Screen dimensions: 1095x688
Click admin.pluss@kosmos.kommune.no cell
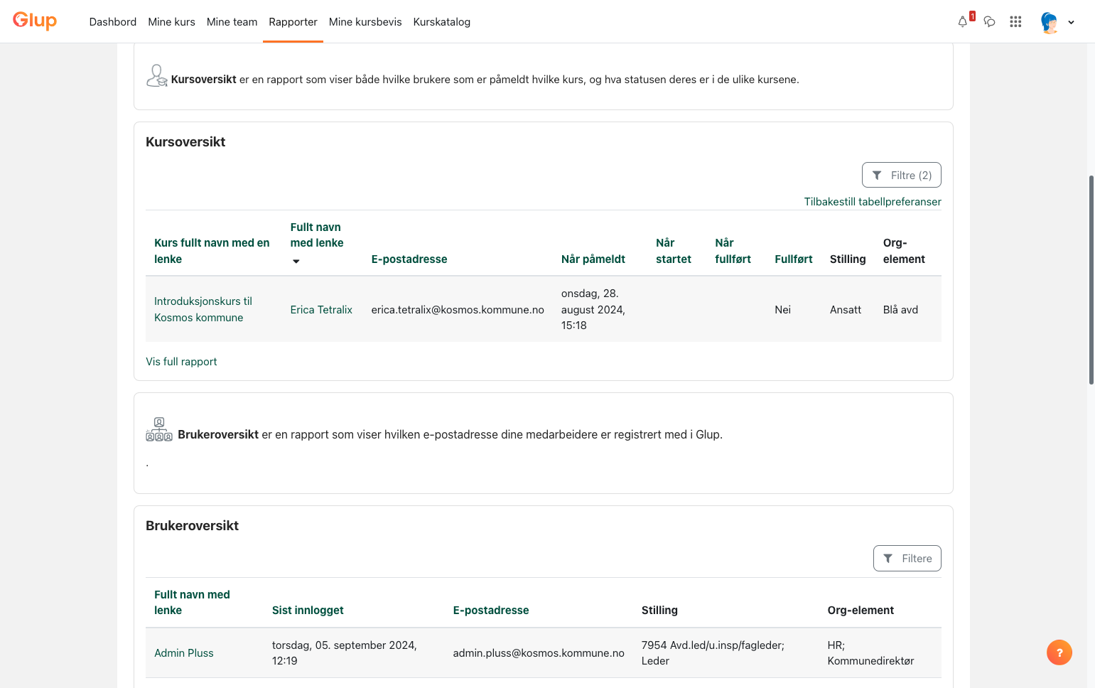tap(539, 652)
